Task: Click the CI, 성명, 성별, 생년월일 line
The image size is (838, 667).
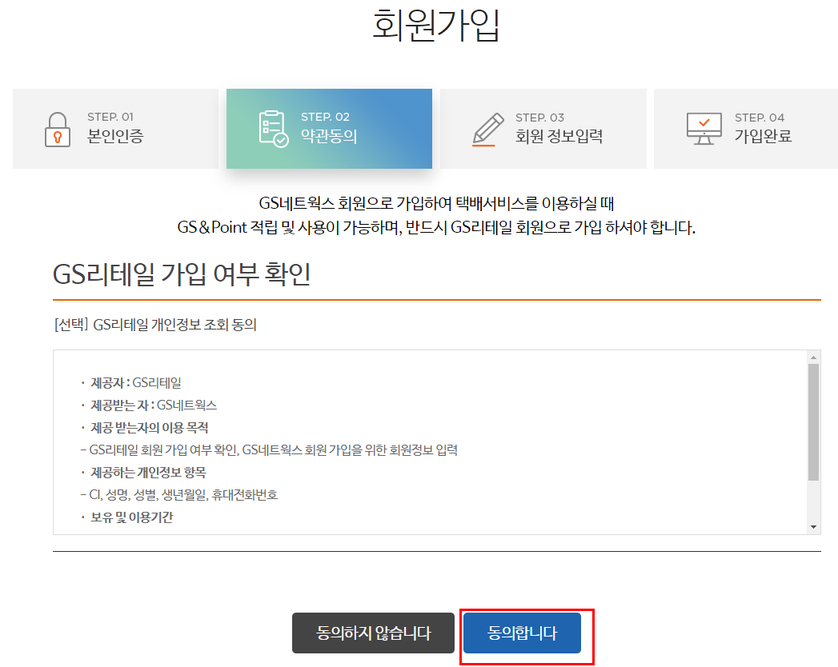Action: pyautogui.click(x=179, y=495)
